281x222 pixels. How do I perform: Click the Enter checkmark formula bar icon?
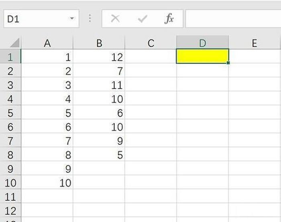(x=142, y=18)
